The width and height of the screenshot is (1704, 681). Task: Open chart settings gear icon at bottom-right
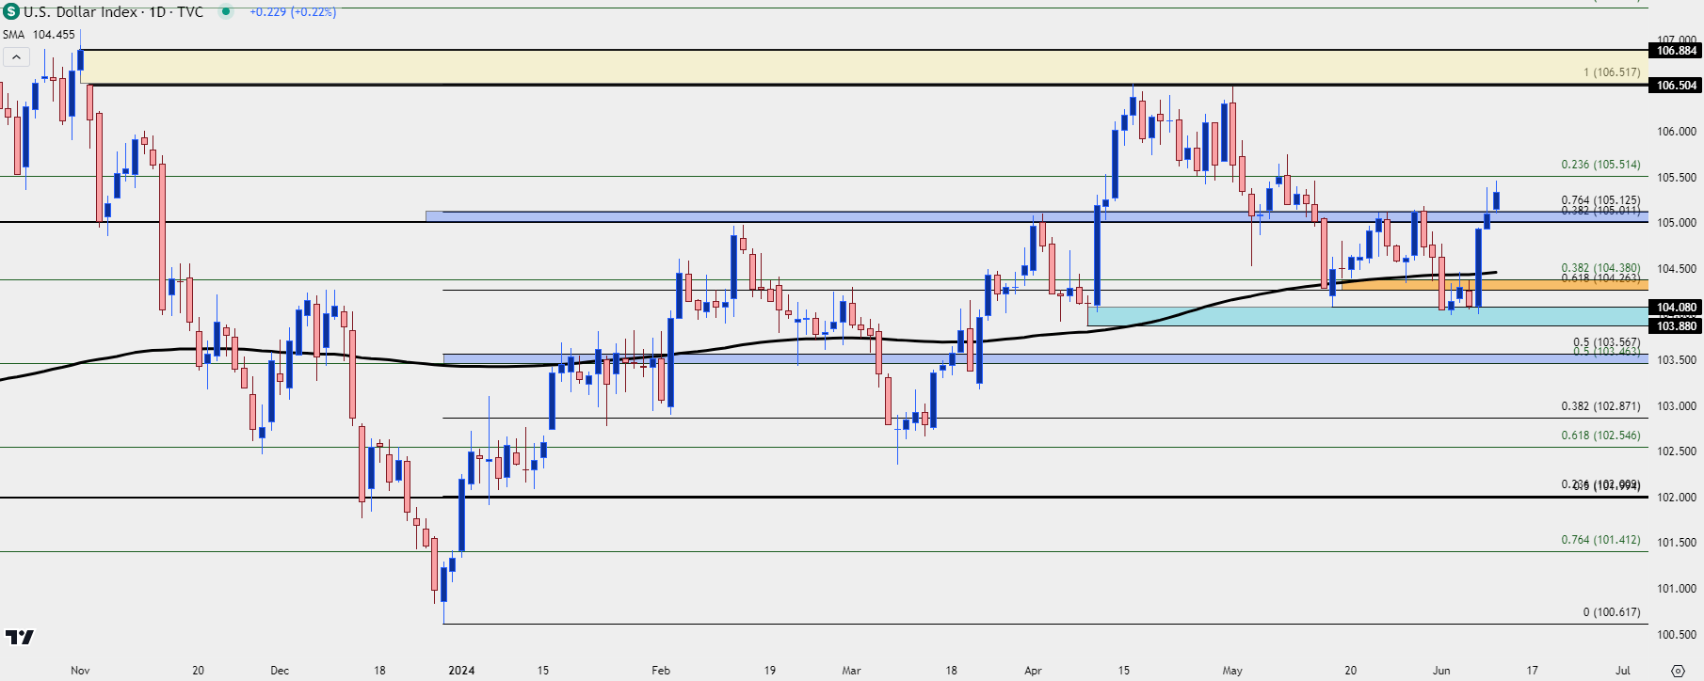coord(1678,671)
